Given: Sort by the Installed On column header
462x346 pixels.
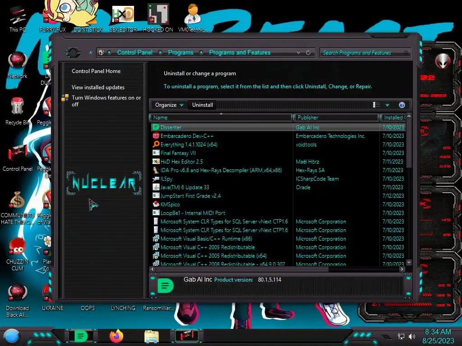Looking at the screenshot, I should 393,118.
